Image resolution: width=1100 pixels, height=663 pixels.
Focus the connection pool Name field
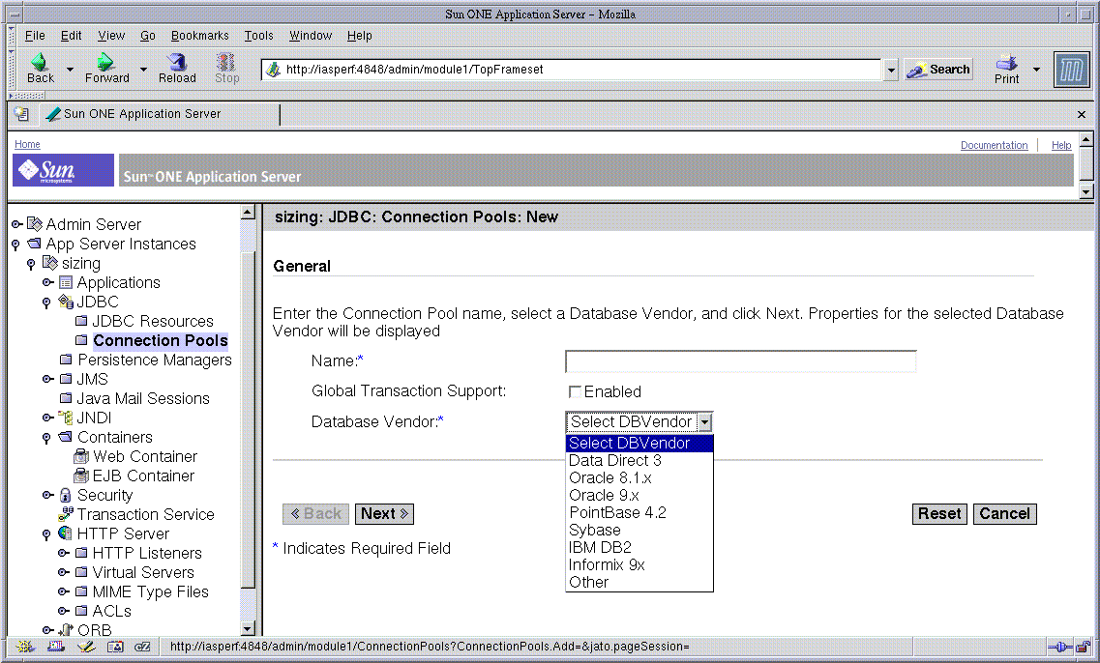(x=741, y=360)
